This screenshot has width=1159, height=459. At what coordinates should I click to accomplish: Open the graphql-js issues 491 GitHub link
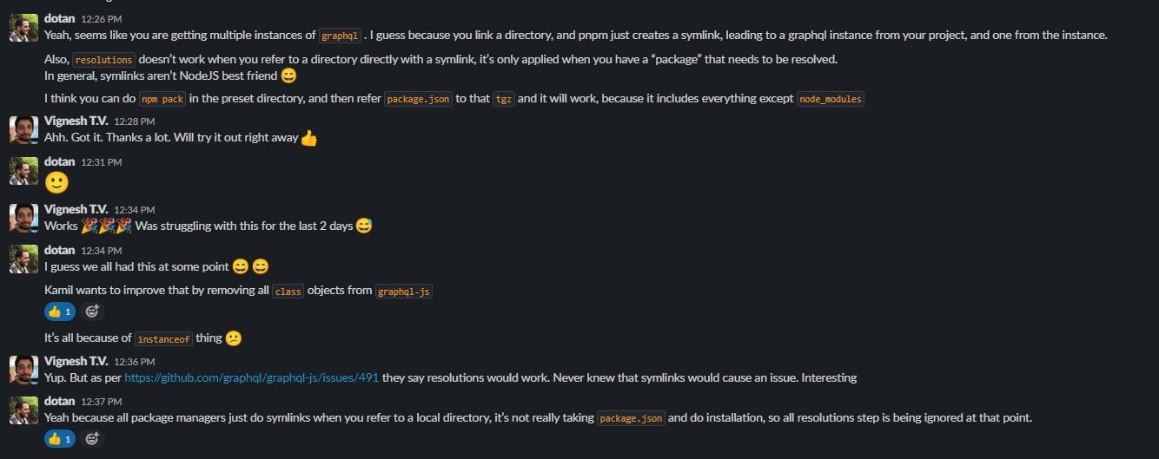tap(252, 377)
